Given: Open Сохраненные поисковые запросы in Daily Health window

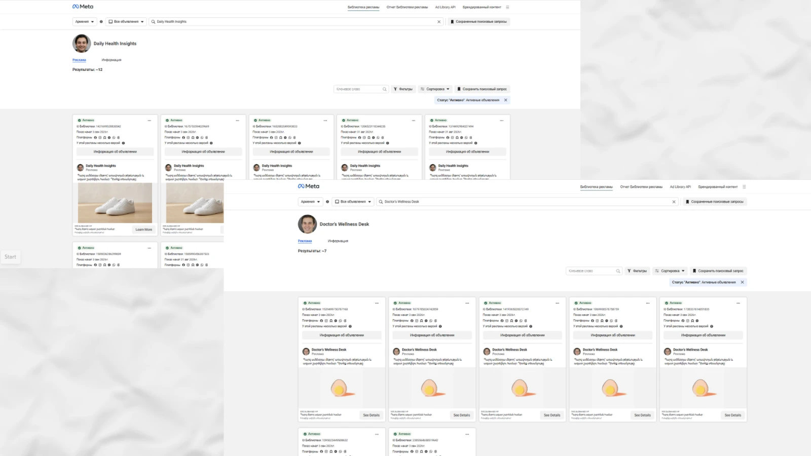Looking at the screenshot, I should [x=478, y=22].
